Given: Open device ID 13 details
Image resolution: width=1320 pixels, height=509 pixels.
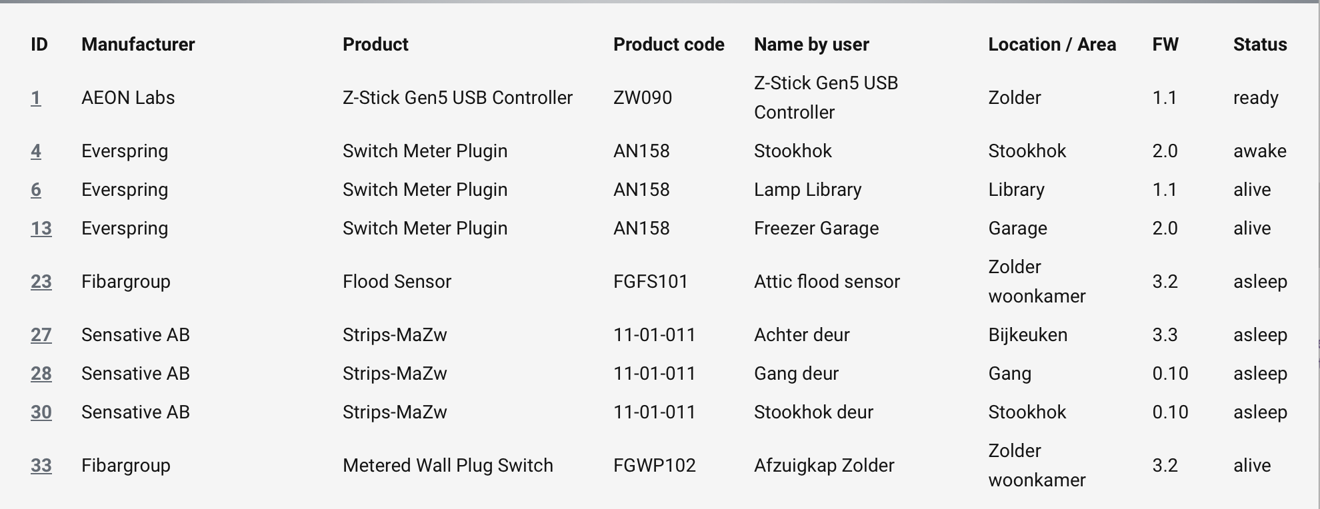Looking at the screenshot, I should click(41, 229).
